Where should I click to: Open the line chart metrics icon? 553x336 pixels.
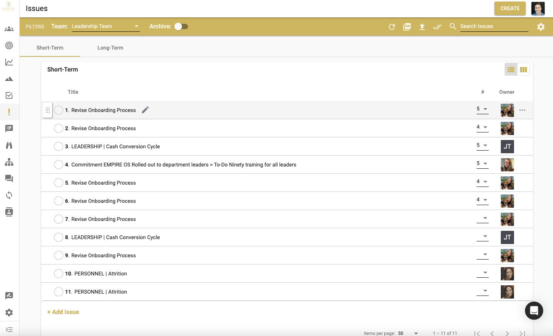(9, 62)
